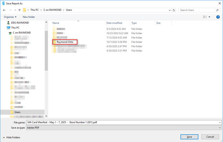223x142 pixels.
Task: Sort by Name column header
Action: click(x=56, y=23)
